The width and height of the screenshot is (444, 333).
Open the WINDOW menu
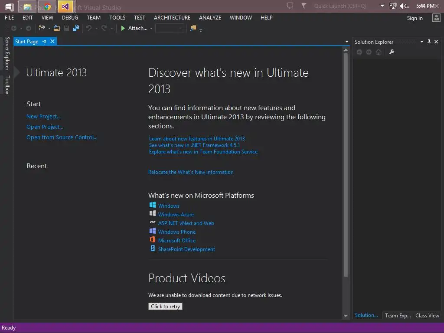tap(241, 17)
